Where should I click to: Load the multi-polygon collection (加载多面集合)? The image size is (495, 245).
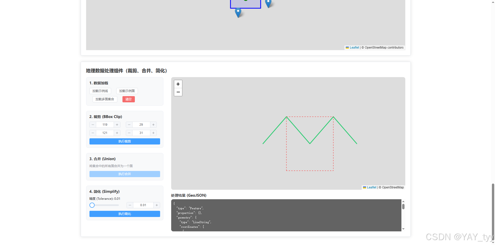(x=105, y=99)
